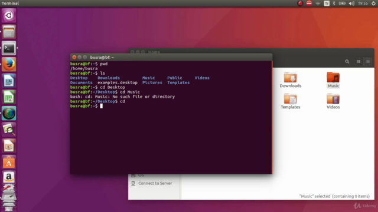Open the Wi-Fi network menu
This screenshot has height=212, width=378.
coord(318,4)
